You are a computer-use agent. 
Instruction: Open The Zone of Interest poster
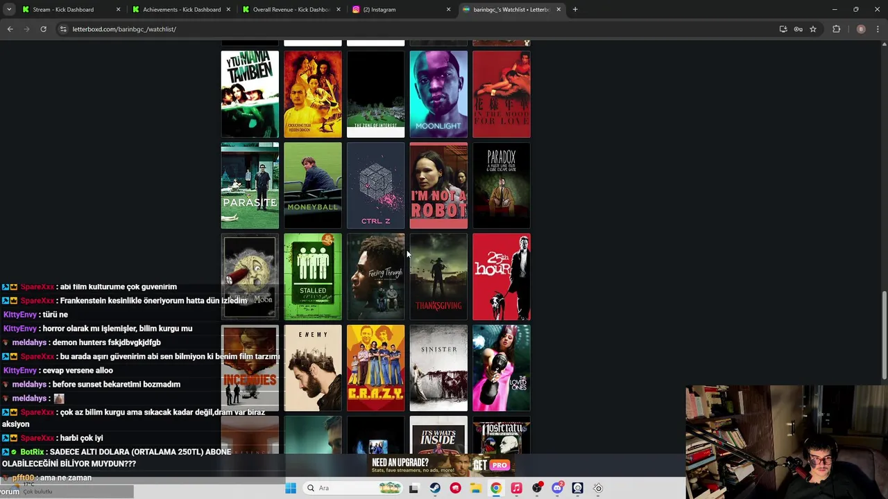pyautogui.click(x=375, y=94)
